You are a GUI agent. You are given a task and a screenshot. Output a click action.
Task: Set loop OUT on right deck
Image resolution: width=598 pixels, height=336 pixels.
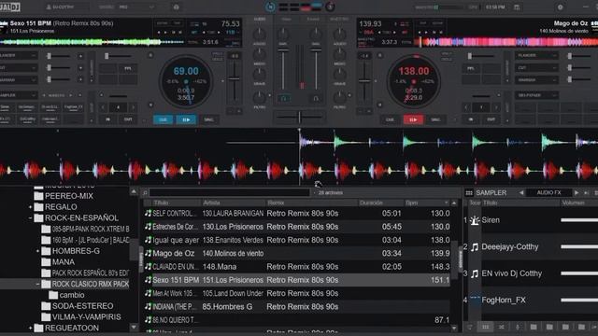pyautogui.click(x=491, y=119)
